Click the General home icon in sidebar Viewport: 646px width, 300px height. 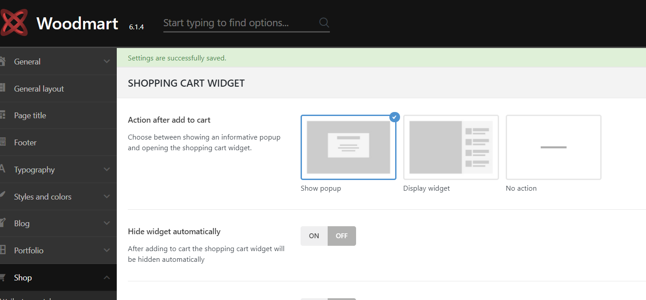pos(3,61)
